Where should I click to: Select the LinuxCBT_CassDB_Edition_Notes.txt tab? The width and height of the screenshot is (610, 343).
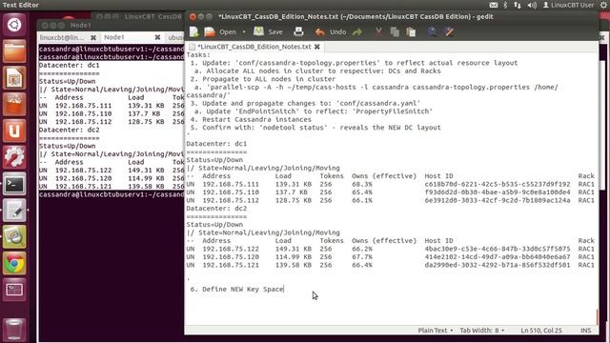(x=254, y=47)
